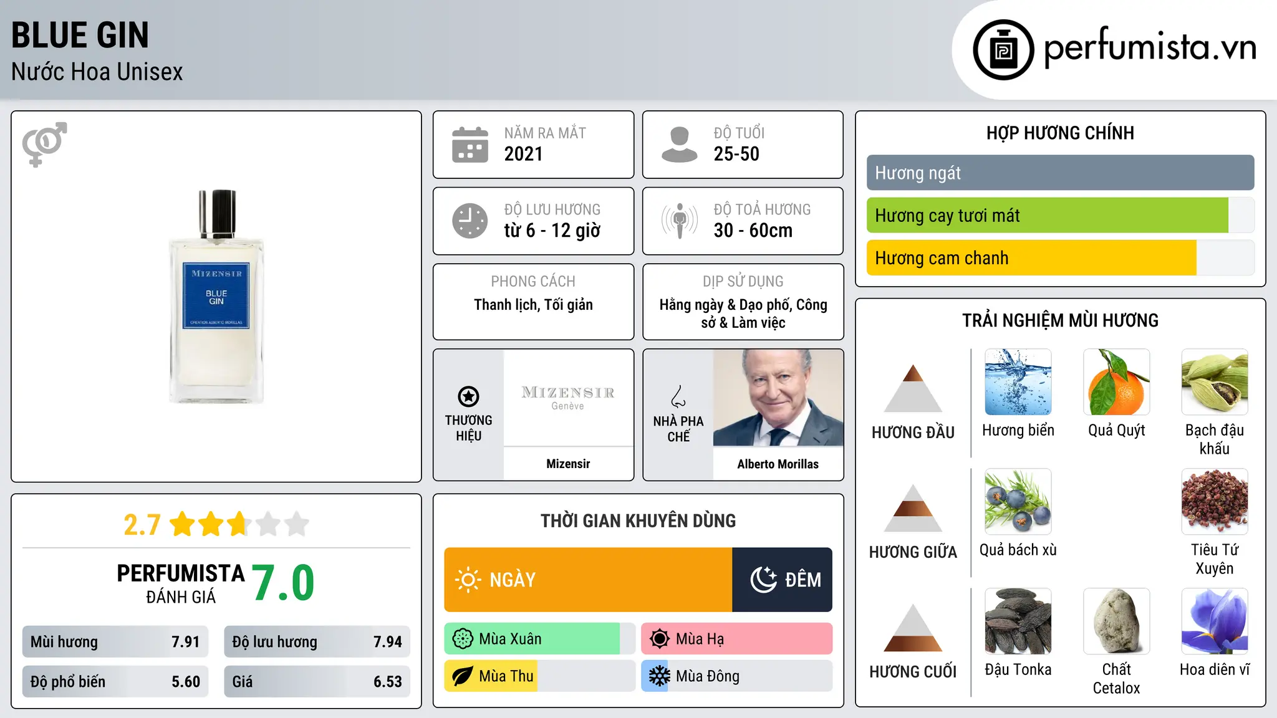
Task: Click the Thời gian khuyên dùng heading
Action: pyautogui.click(x=638, y=520)
